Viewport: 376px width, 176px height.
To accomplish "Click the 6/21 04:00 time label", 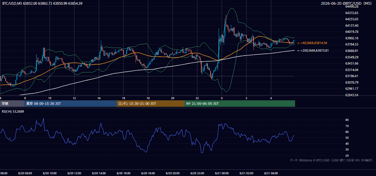I will [x=271, y=173].
